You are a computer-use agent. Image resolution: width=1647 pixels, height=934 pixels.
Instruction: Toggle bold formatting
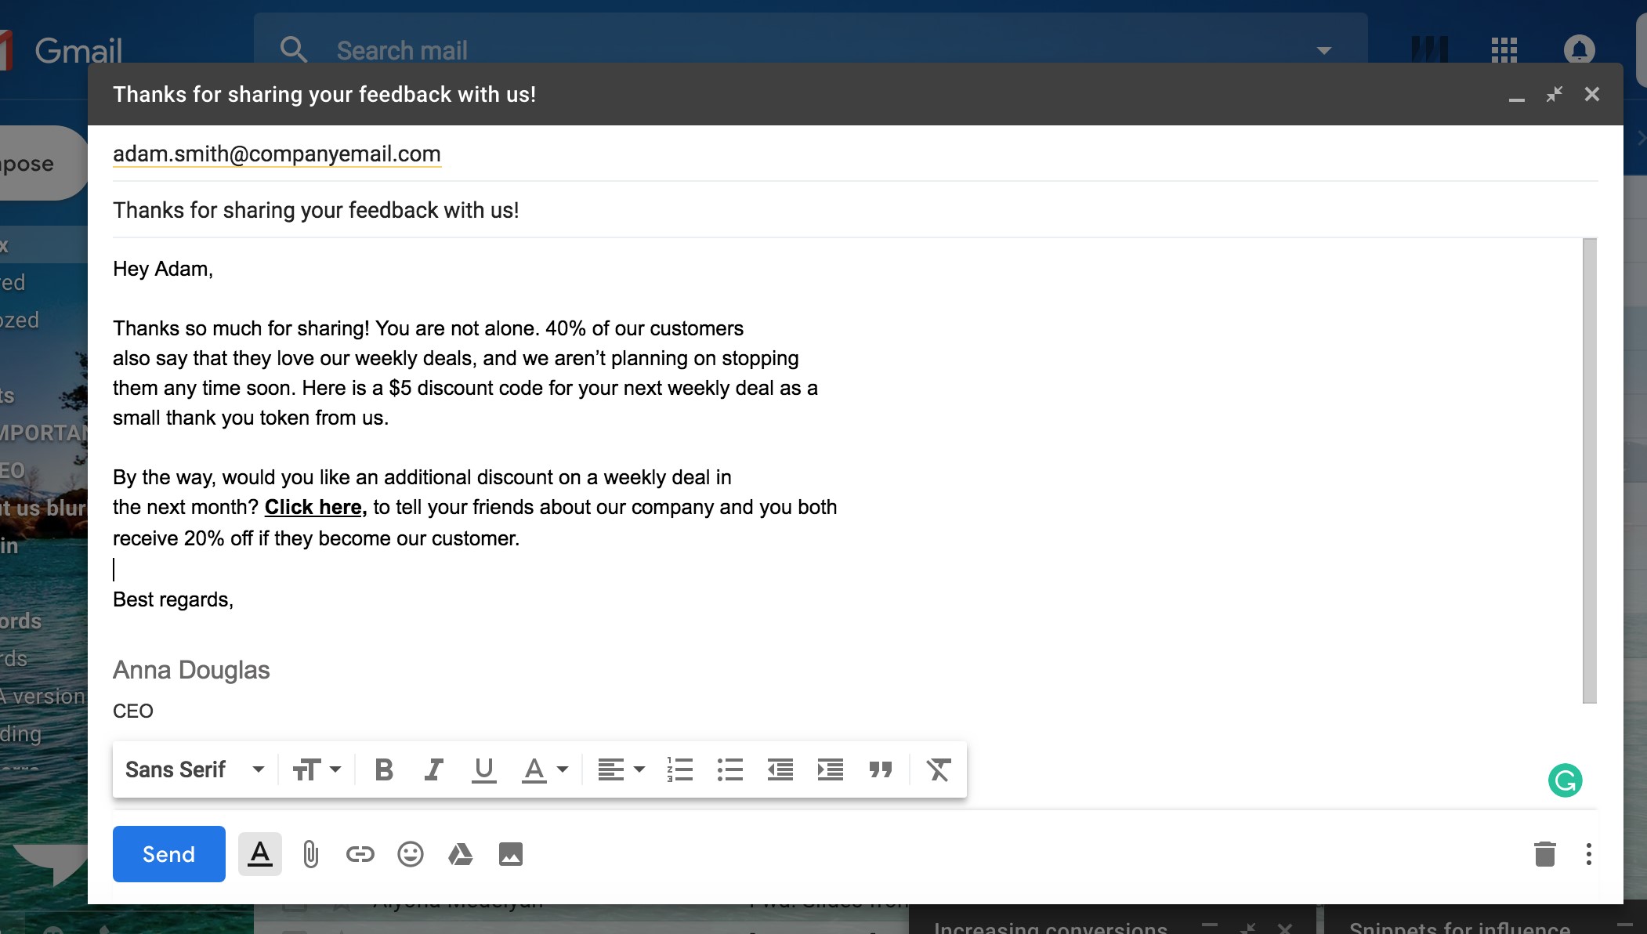click(x=383, y=769)
